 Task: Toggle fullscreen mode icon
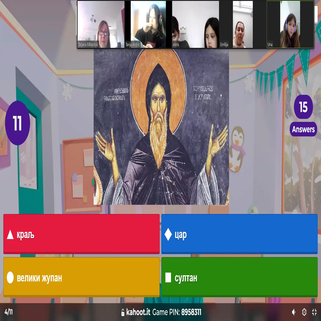tap(314, 312)
